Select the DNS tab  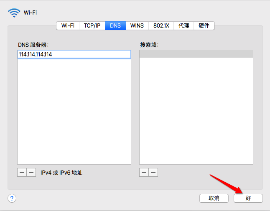click(x=115, y=25)
